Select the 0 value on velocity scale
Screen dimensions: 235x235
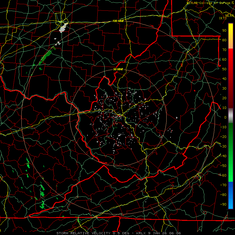(225, 117)
